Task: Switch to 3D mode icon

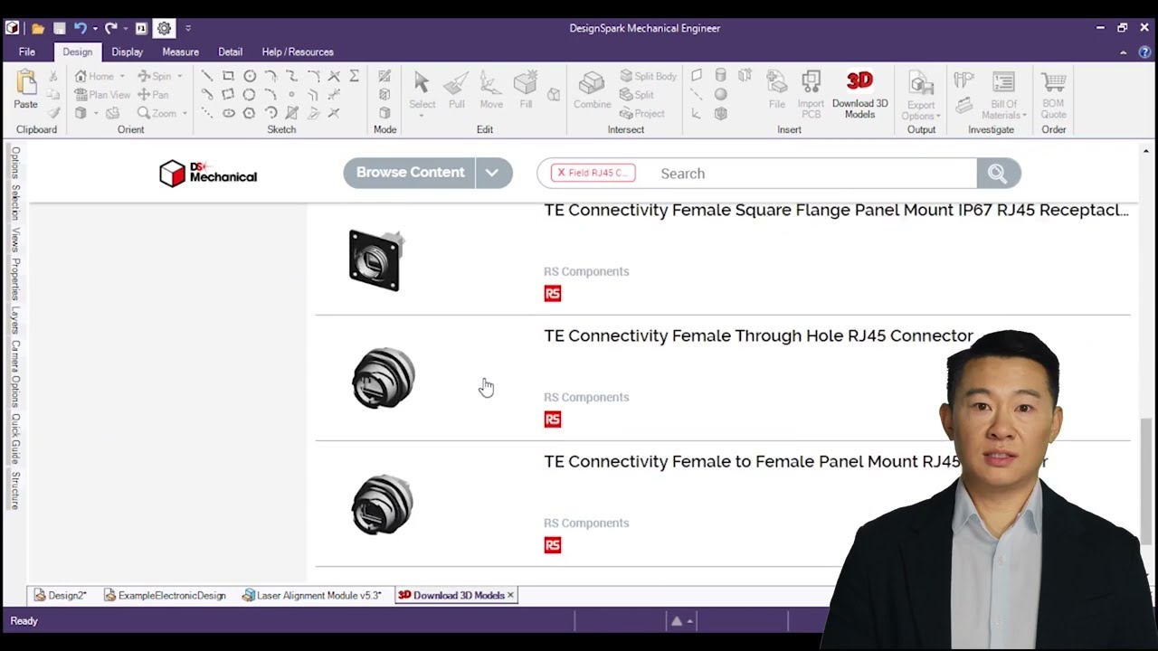Action: tap(384, 113)
